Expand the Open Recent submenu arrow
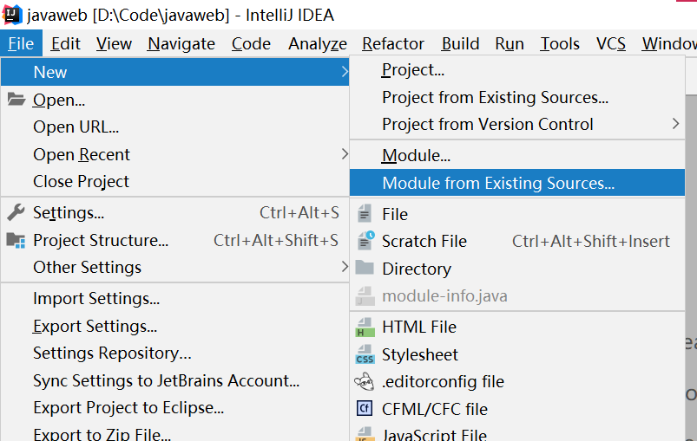The height and width of the screenshot is (441, 697). click(x=345, y=154)
